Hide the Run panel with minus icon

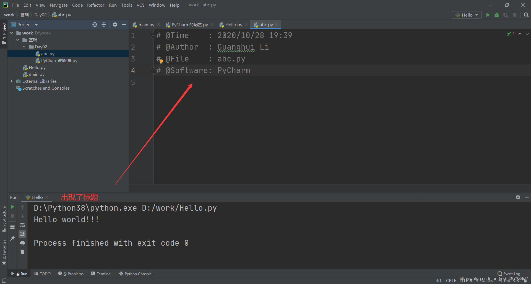tap(527, 197)
